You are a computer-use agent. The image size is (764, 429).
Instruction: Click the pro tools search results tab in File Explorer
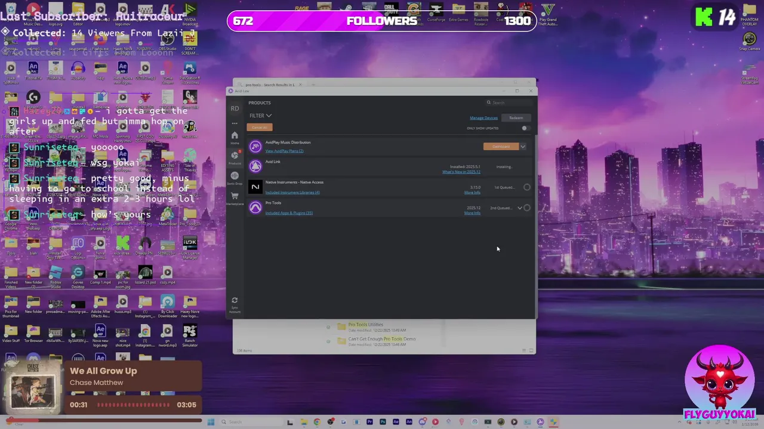(x=270, y=85)
